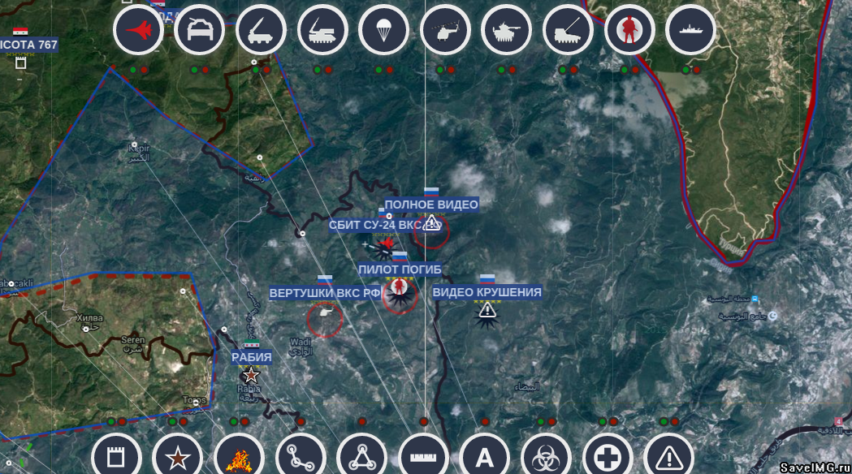This screenshot has width=852, height=474.
Task: Toggle red dot under warship icon
Action: click(697, 70)
